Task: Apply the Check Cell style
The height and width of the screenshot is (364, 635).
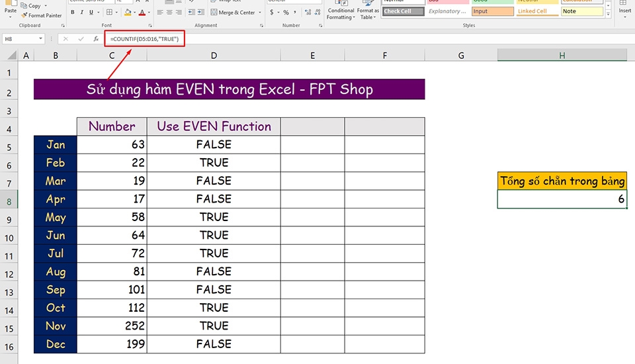Action: coord(403,11)
